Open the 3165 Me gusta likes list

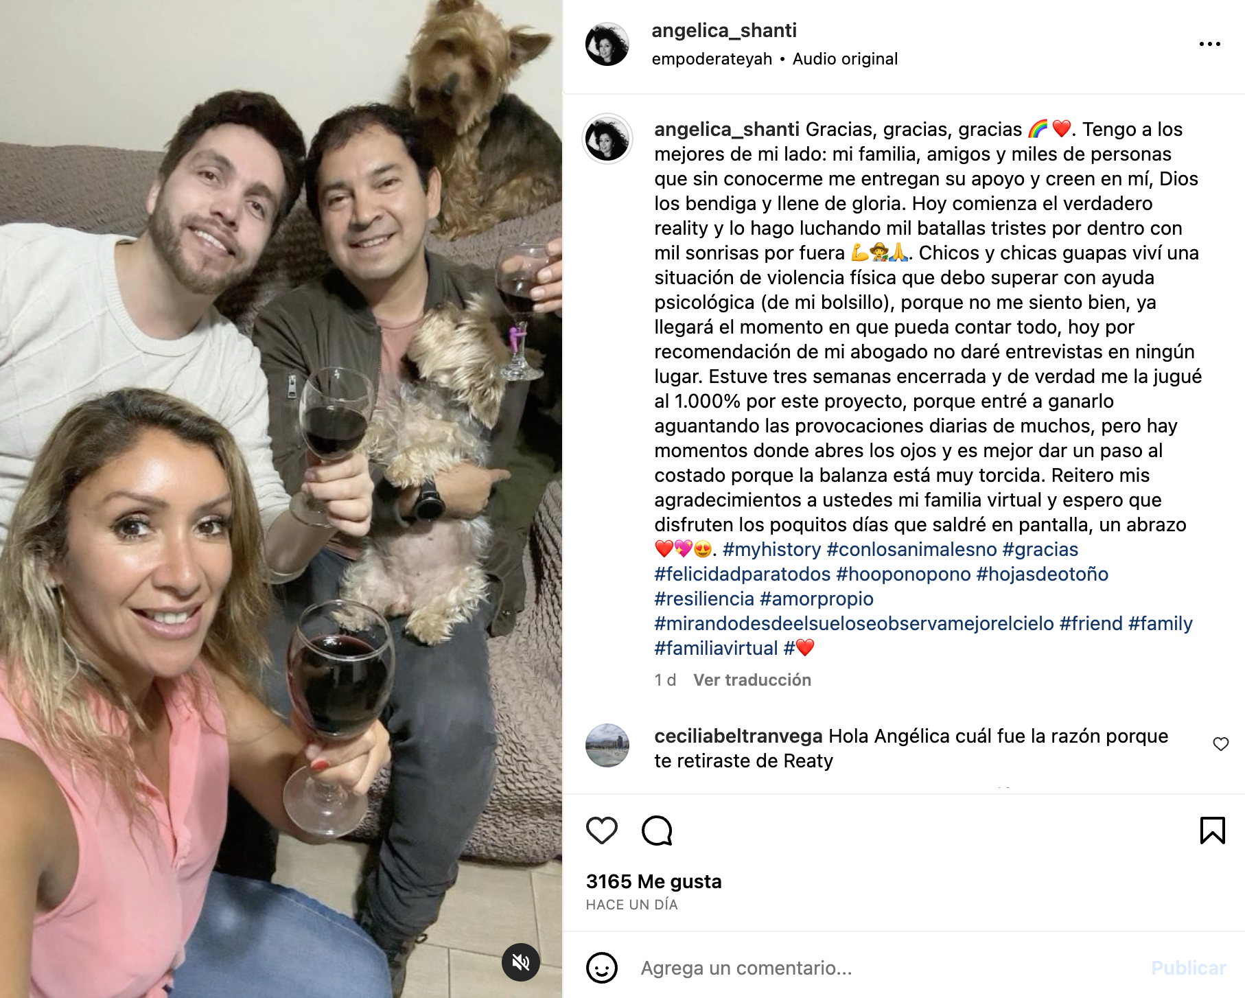click(x=654, y=881)
